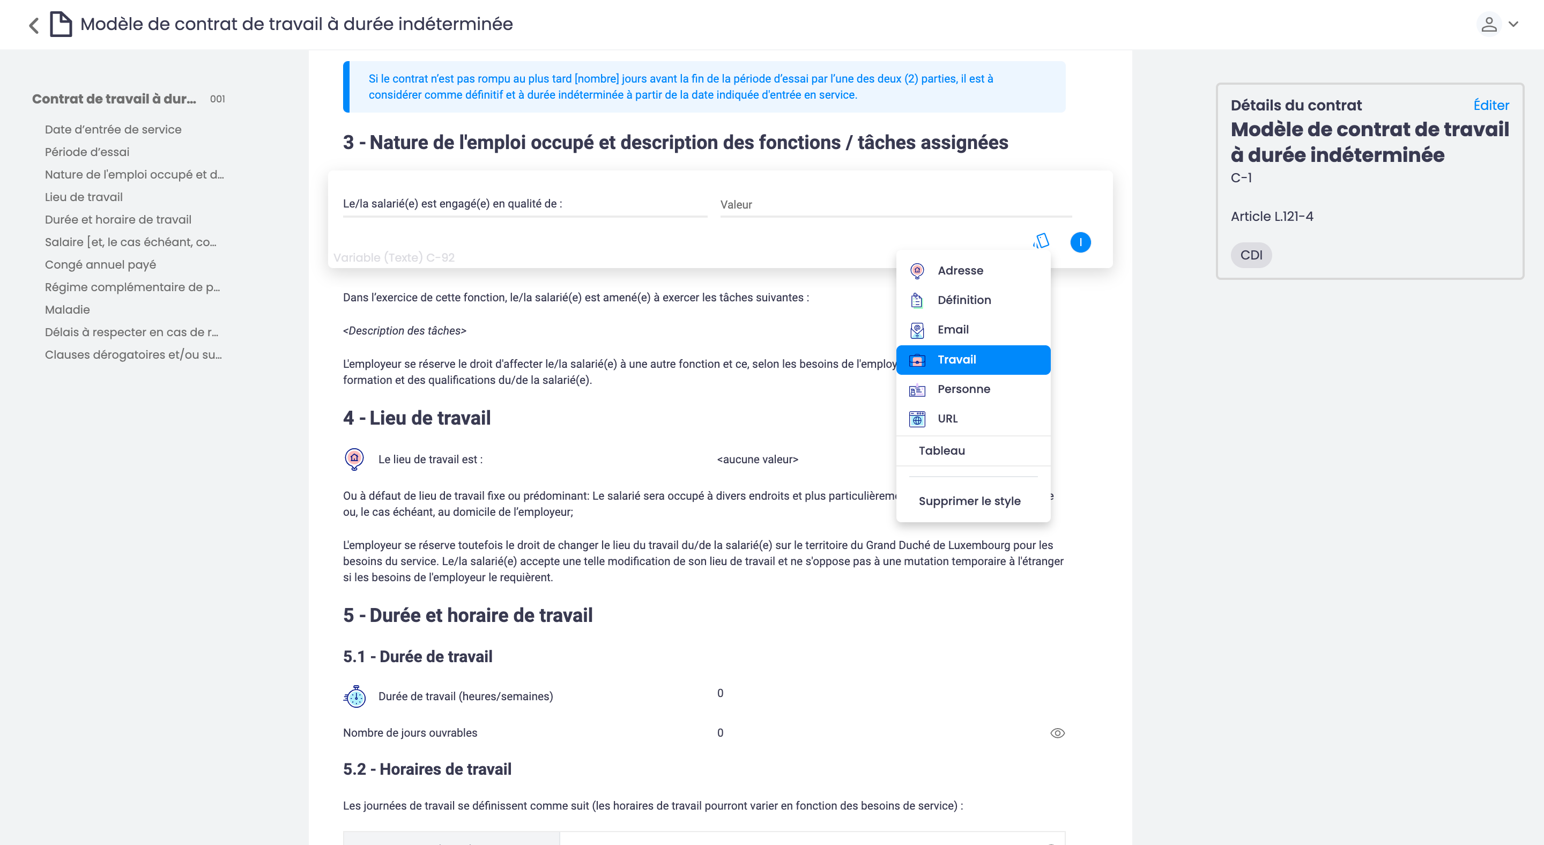This screenshot has height=845, width=1544.
Task: Select the Email icon in dropdown menu
Action: coord(917,330)
